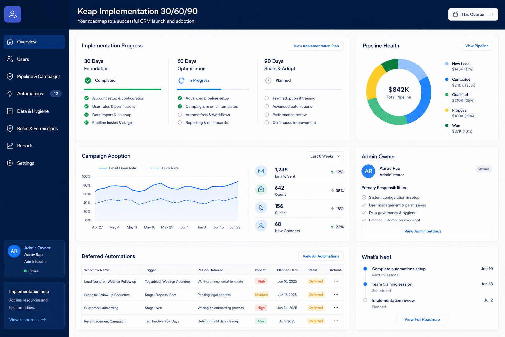
Task: Click the 60 Days progress bar
Action: 213,89
